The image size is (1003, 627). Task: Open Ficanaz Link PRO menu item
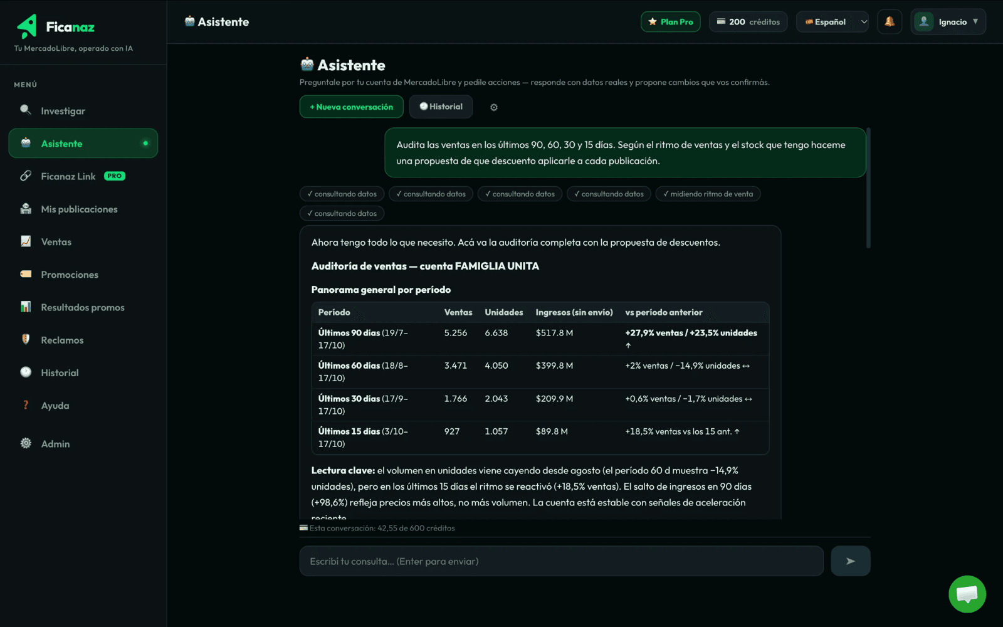[x=83, y=176]
